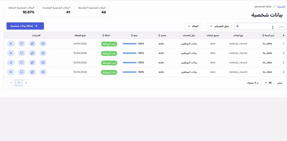Viewport: 287px width, 141px height.
Task: Click the search magnifier icon
Action: point(237,26)
